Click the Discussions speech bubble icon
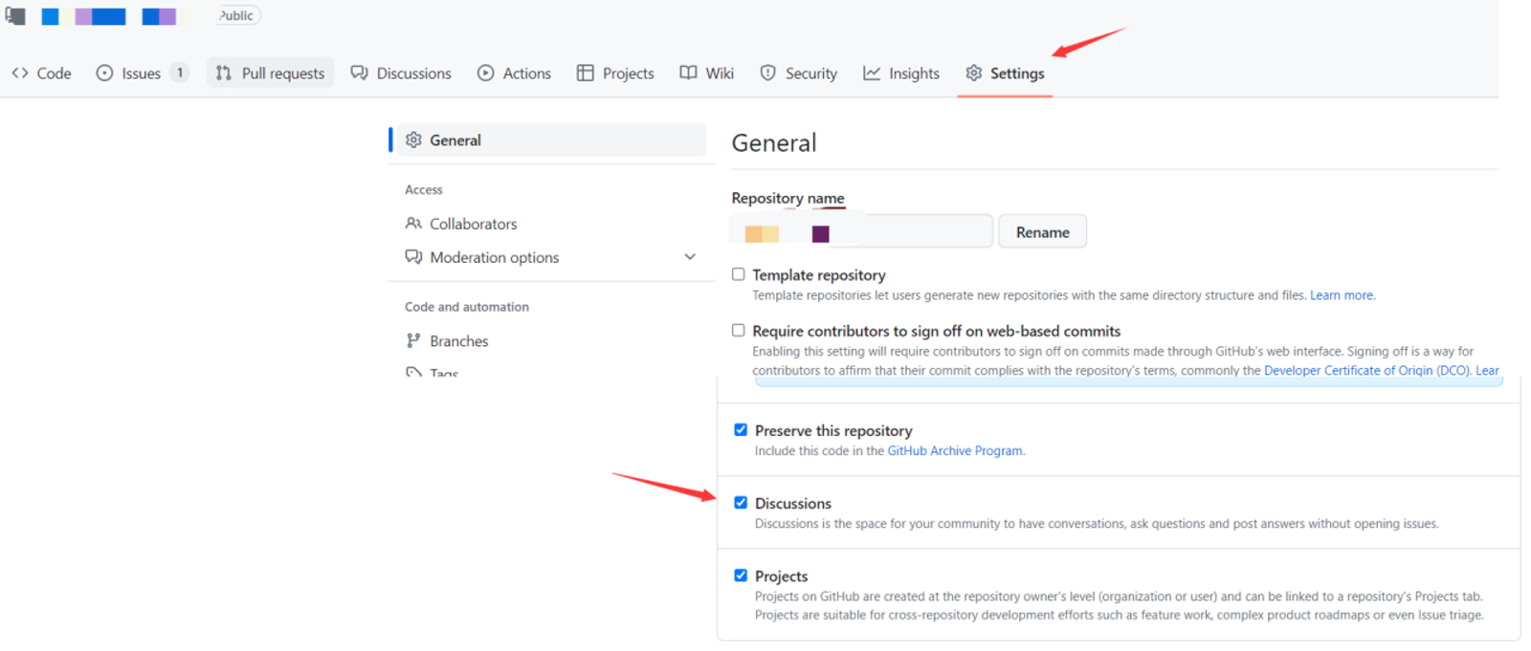The width and height of the screenshot is (1531, 651). [x=360, y=74]
